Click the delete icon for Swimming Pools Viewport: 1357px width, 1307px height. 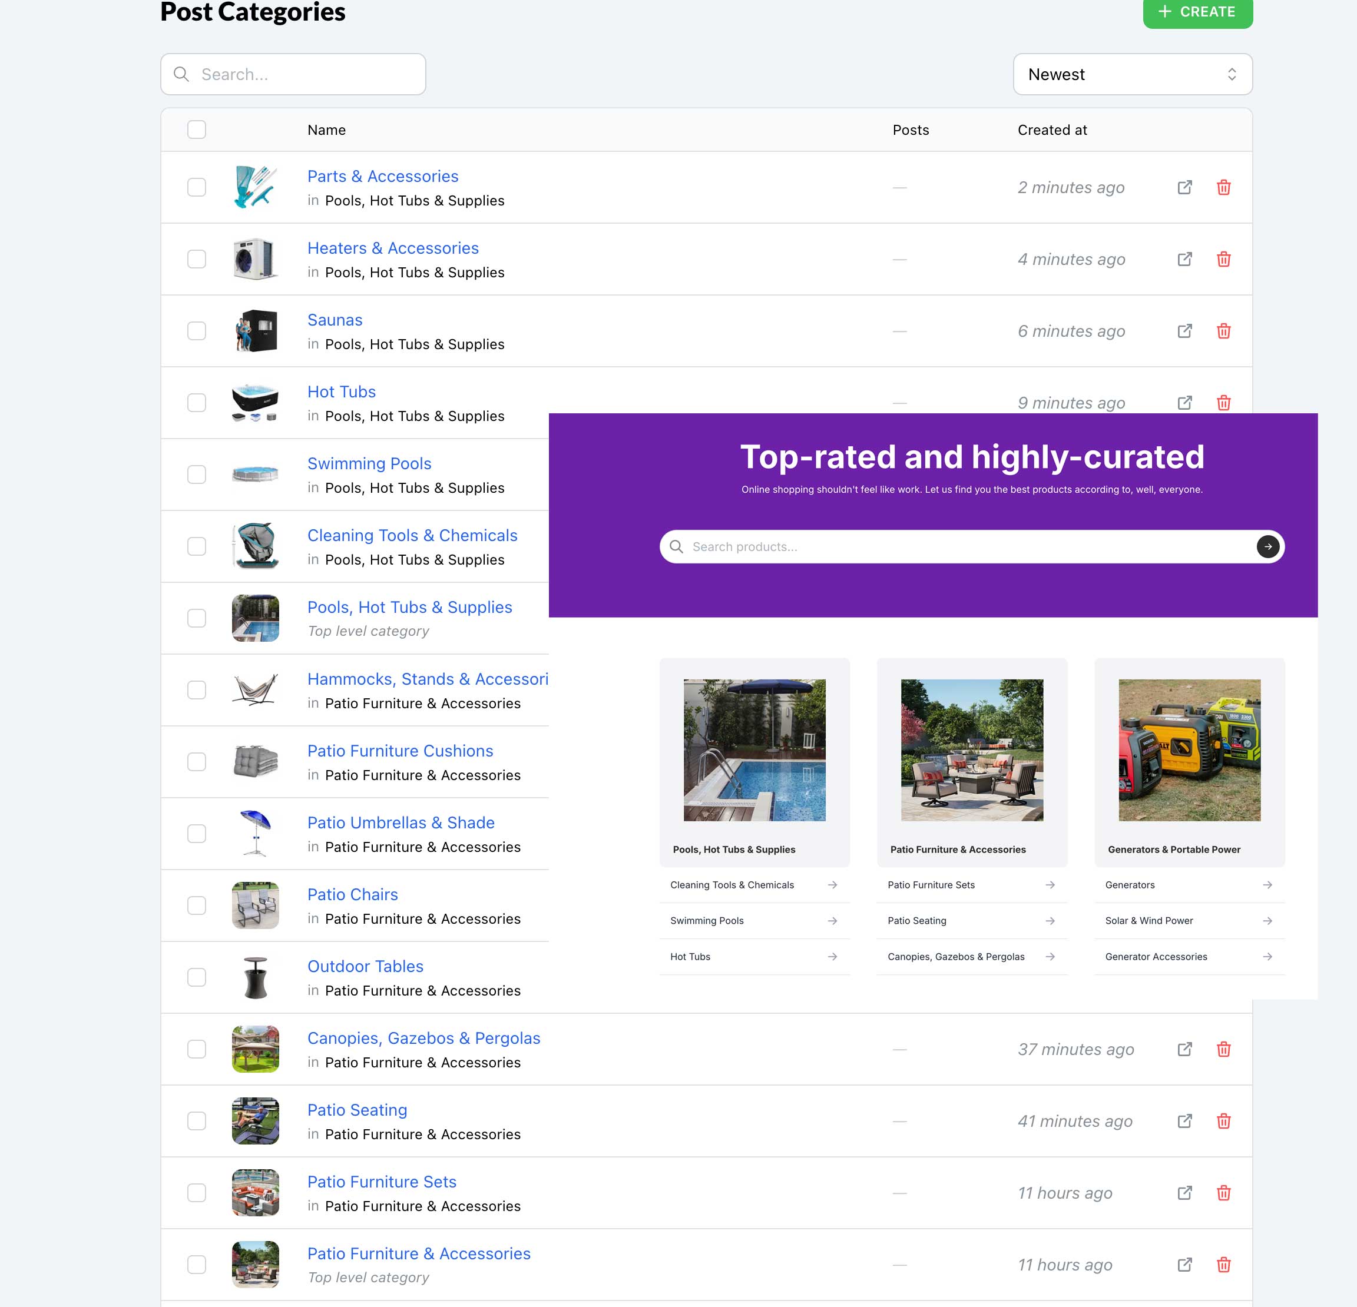tap(1224, 472)
